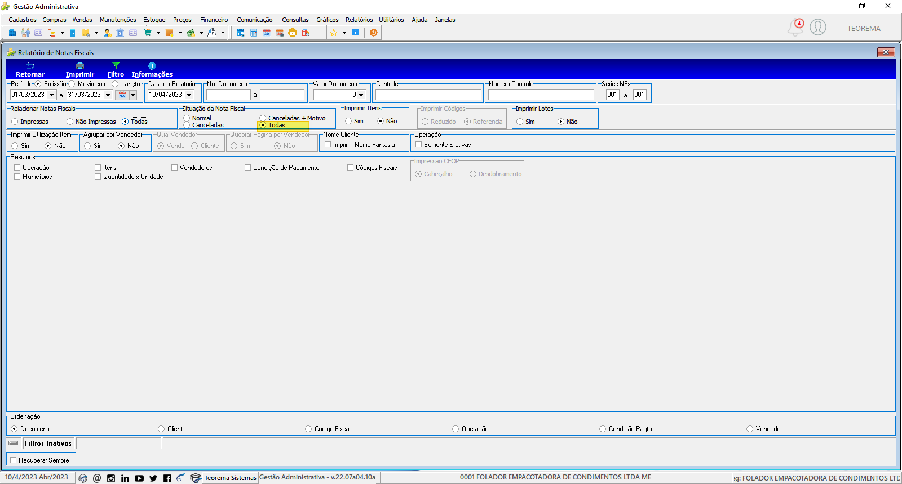Click the orange padlock toolbar icon
The width and height of the screenshot is (902, 484).
click(x=293, y=33)
